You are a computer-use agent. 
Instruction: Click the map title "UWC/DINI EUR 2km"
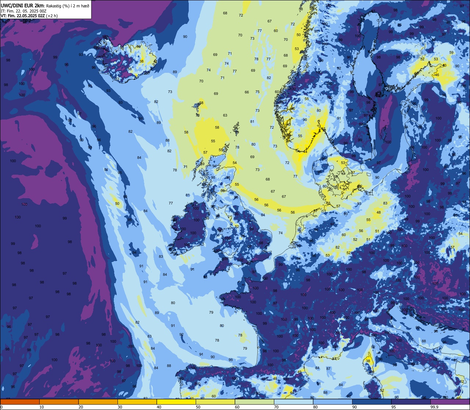pyautogui.click(x=23, y=5)
